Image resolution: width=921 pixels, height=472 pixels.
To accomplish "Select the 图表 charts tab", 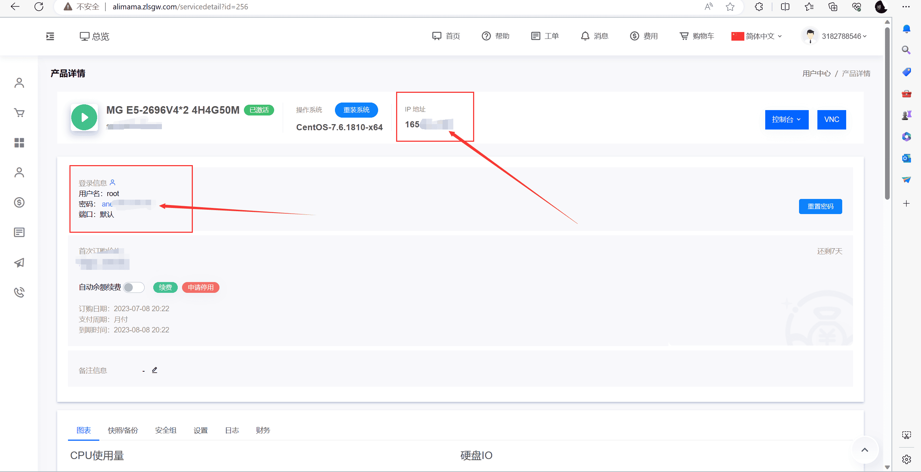I will click(84, 430).
